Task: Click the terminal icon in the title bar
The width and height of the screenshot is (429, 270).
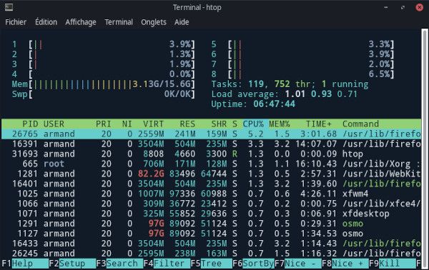Action: pyautogui.click(x=9, y=7)
